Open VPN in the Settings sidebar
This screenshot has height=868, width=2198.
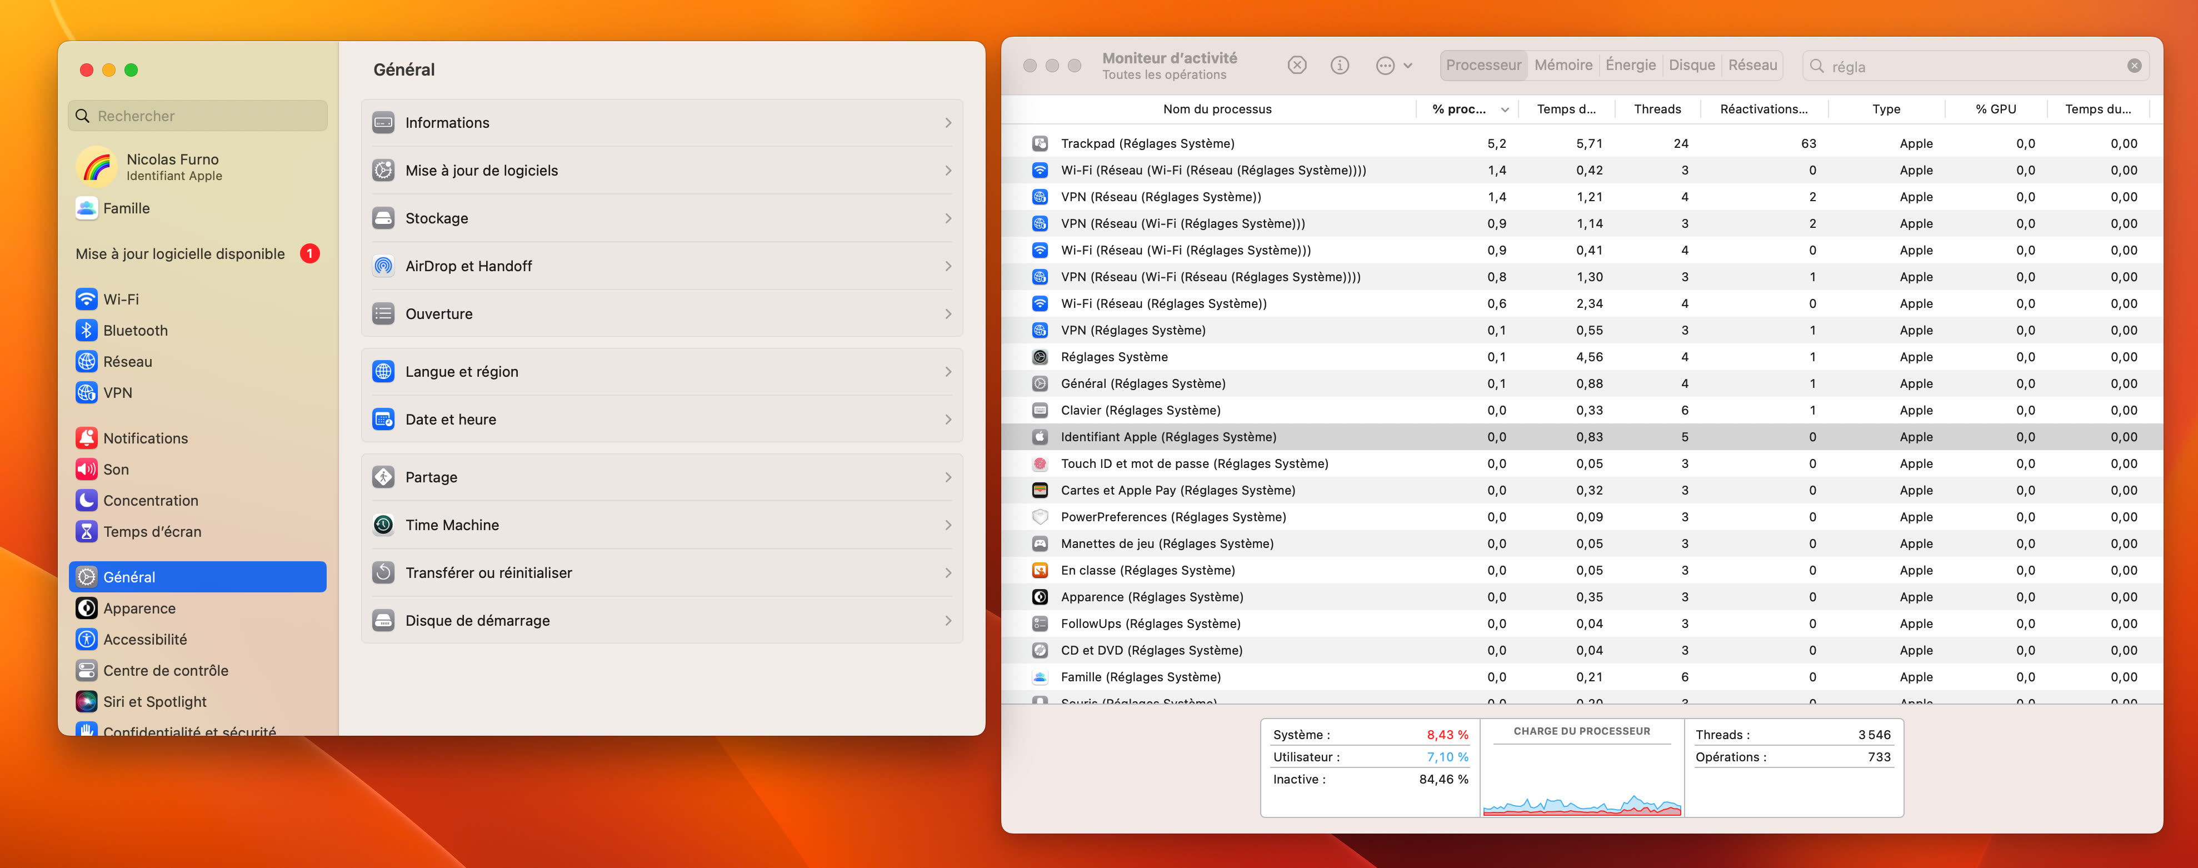197,393
